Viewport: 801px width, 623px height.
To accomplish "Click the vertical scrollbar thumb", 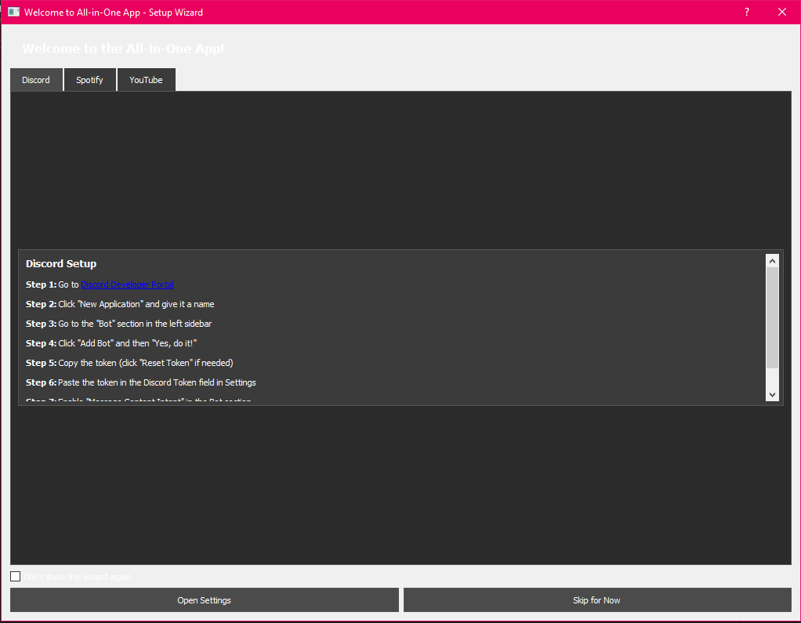I will (772, 317).
